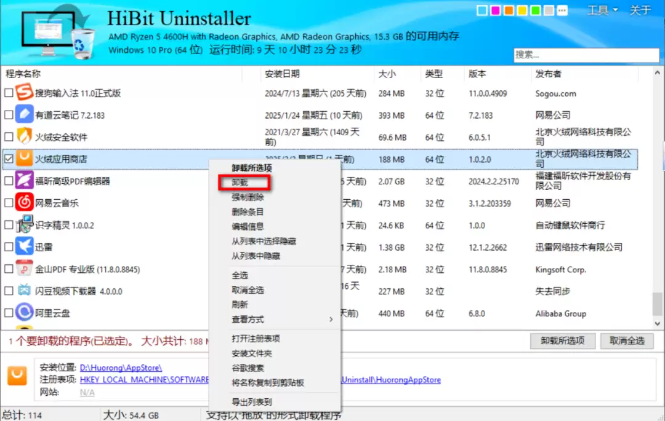Viewport: 665px width, 421px height.
Task: Click the 福昕高级PDF编辑器 purple icon
Action: click(24, 180)
